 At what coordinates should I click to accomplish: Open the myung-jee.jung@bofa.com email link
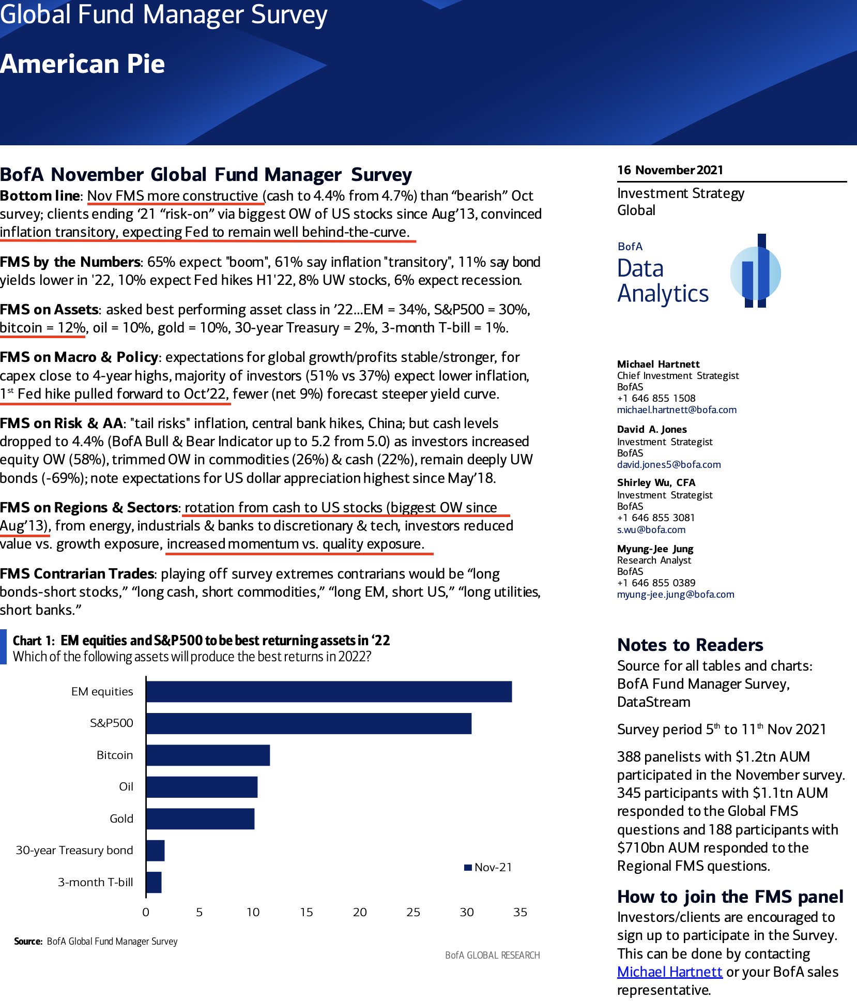[676, 594]
